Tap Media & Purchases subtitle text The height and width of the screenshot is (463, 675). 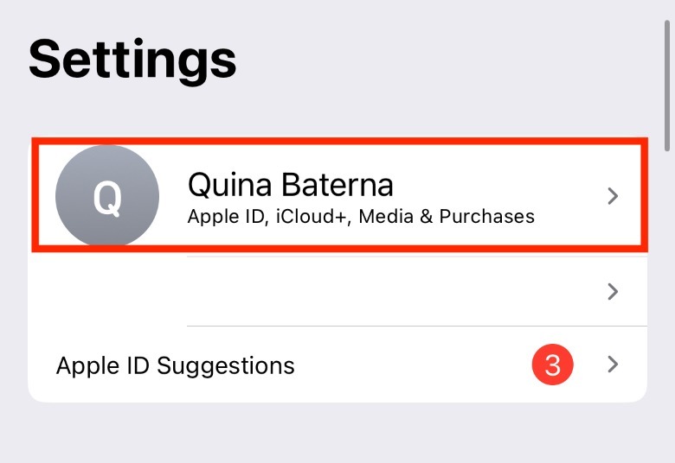point(447,216)
